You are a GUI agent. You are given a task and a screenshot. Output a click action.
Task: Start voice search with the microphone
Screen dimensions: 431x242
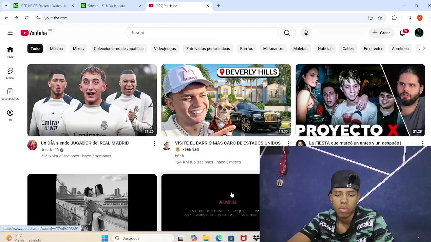(306, 33)
